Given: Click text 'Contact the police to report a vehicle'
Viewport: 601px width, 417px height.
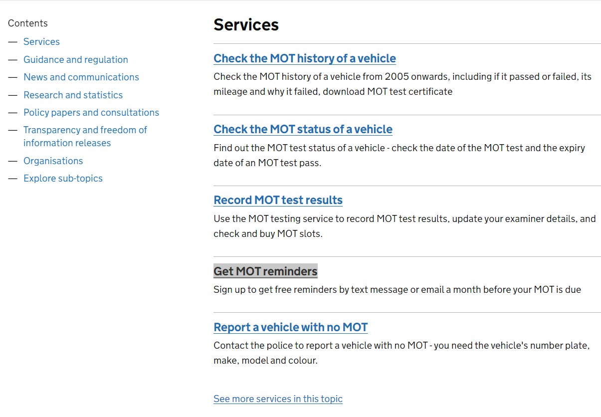Looking at the screenshot, I should (x=401, y=353).
